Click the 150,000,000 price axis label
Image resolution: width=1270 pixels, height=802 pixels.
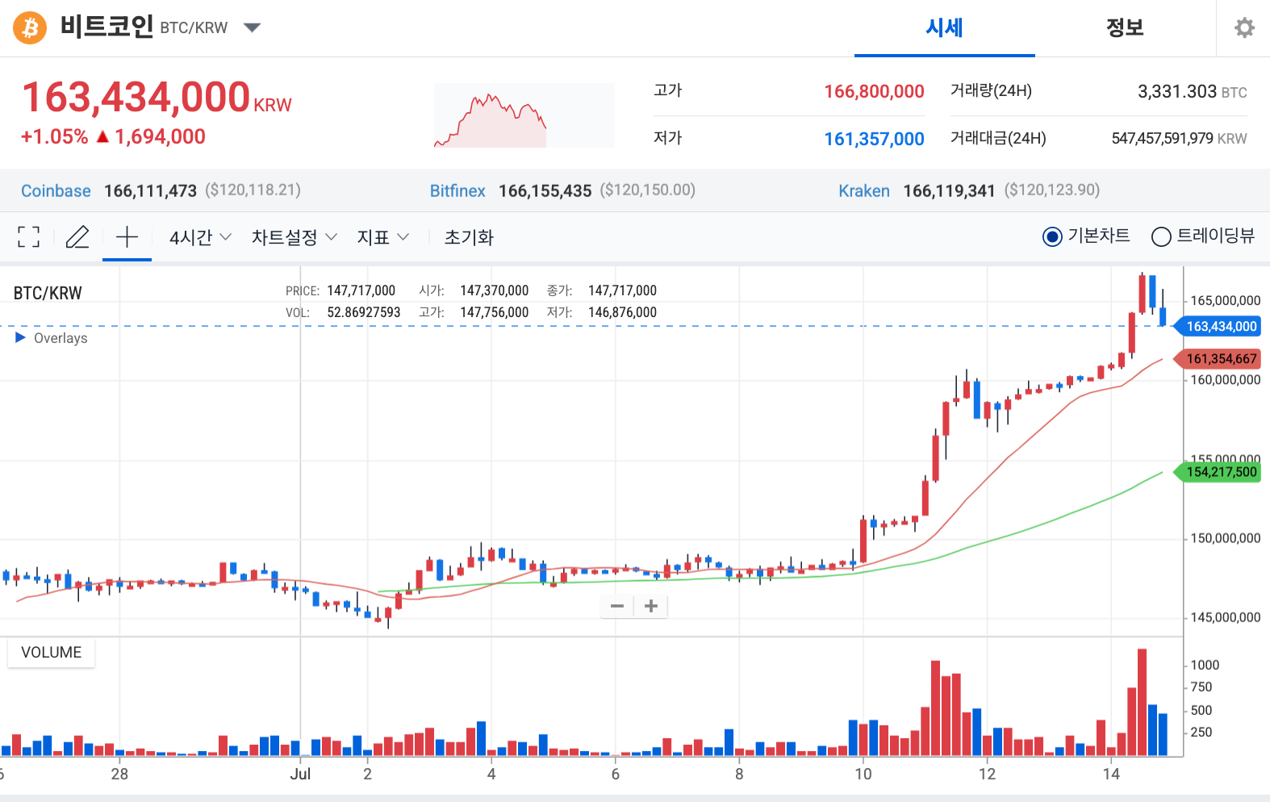pos(1225,538)
